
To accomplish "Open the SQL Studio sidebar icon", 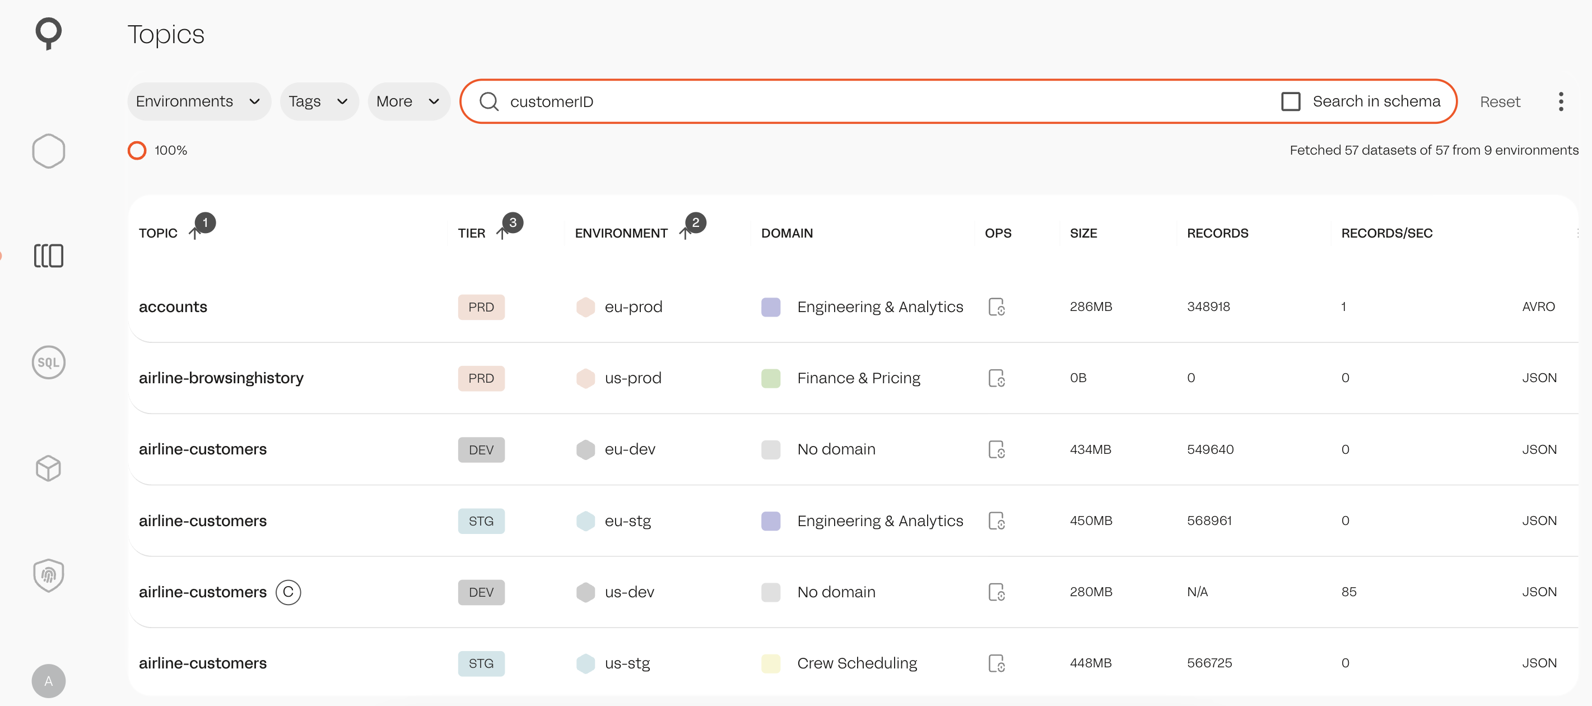I will pos(48,363).
